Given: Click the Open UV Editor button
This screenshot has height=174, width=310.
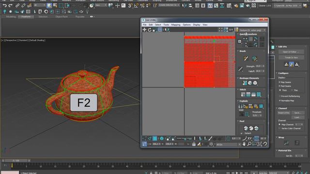Looking at the screenshot, I should (291, 52).
